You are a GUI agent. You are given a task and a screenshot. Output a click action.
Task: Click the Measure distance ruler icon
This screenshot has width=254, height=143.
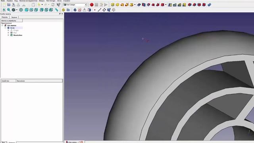coord(56,10)
